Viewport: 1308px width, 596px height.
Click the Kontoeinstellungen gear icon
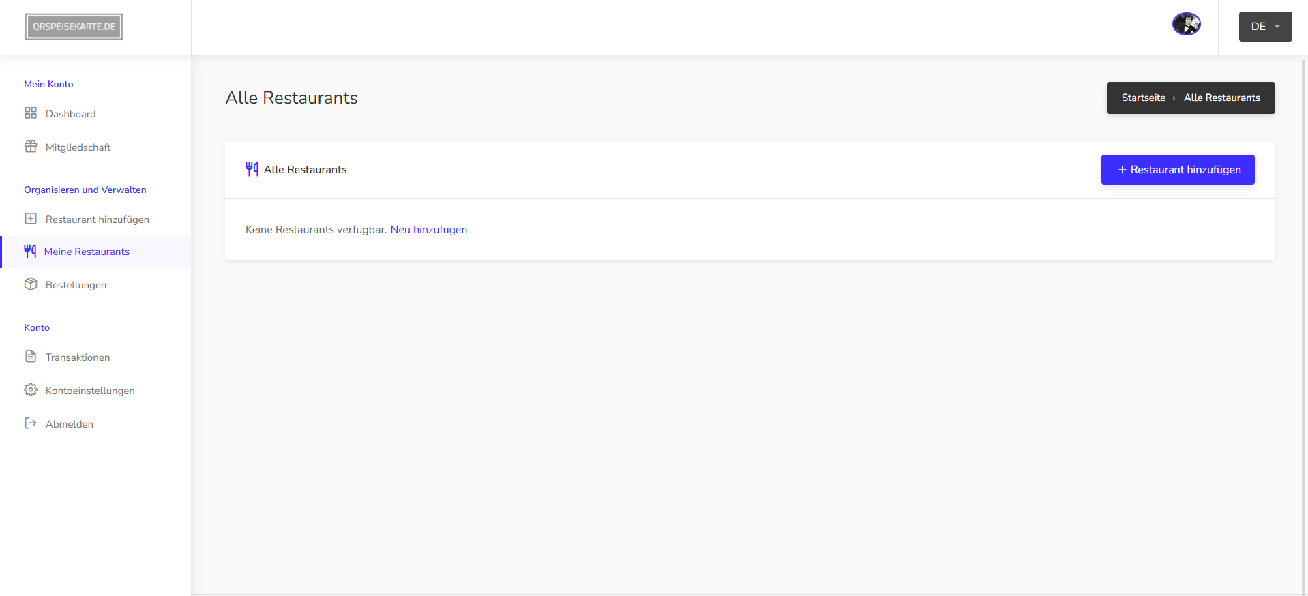click(x=31, y=390)
